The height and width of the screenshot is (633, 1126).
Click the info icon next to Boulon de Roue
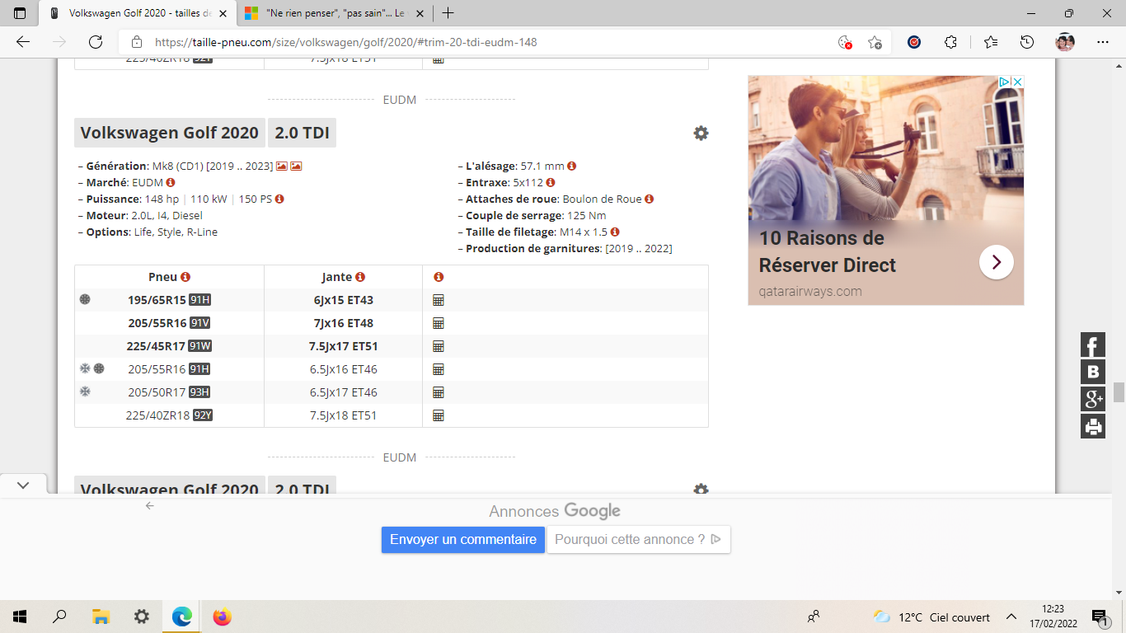[649, 199]
